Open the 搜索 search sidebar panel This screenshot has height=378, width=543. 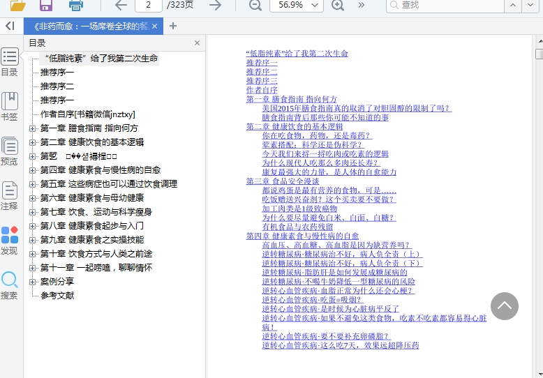(x=10, y=285)
